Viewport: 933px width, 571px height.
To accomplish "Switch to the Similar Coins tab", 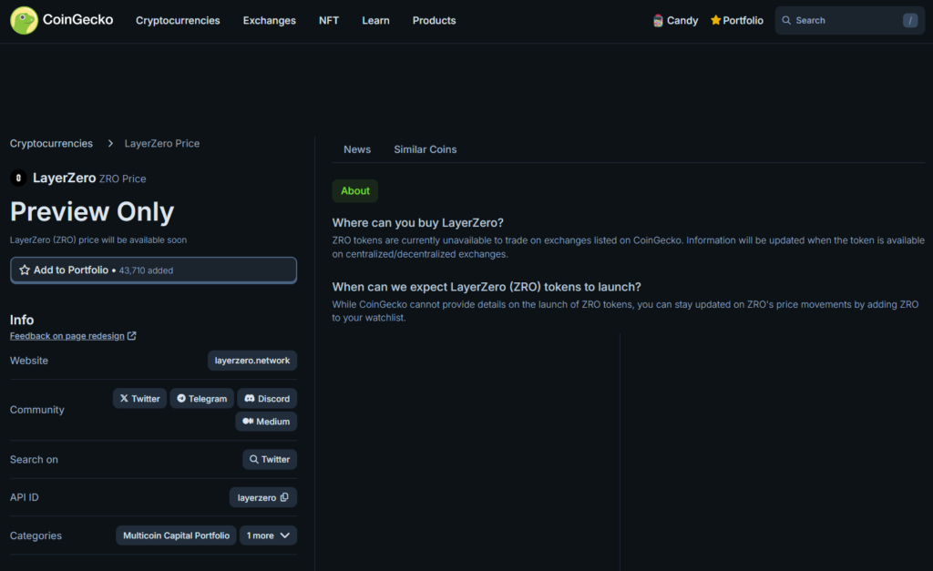I will coord(425,149).
